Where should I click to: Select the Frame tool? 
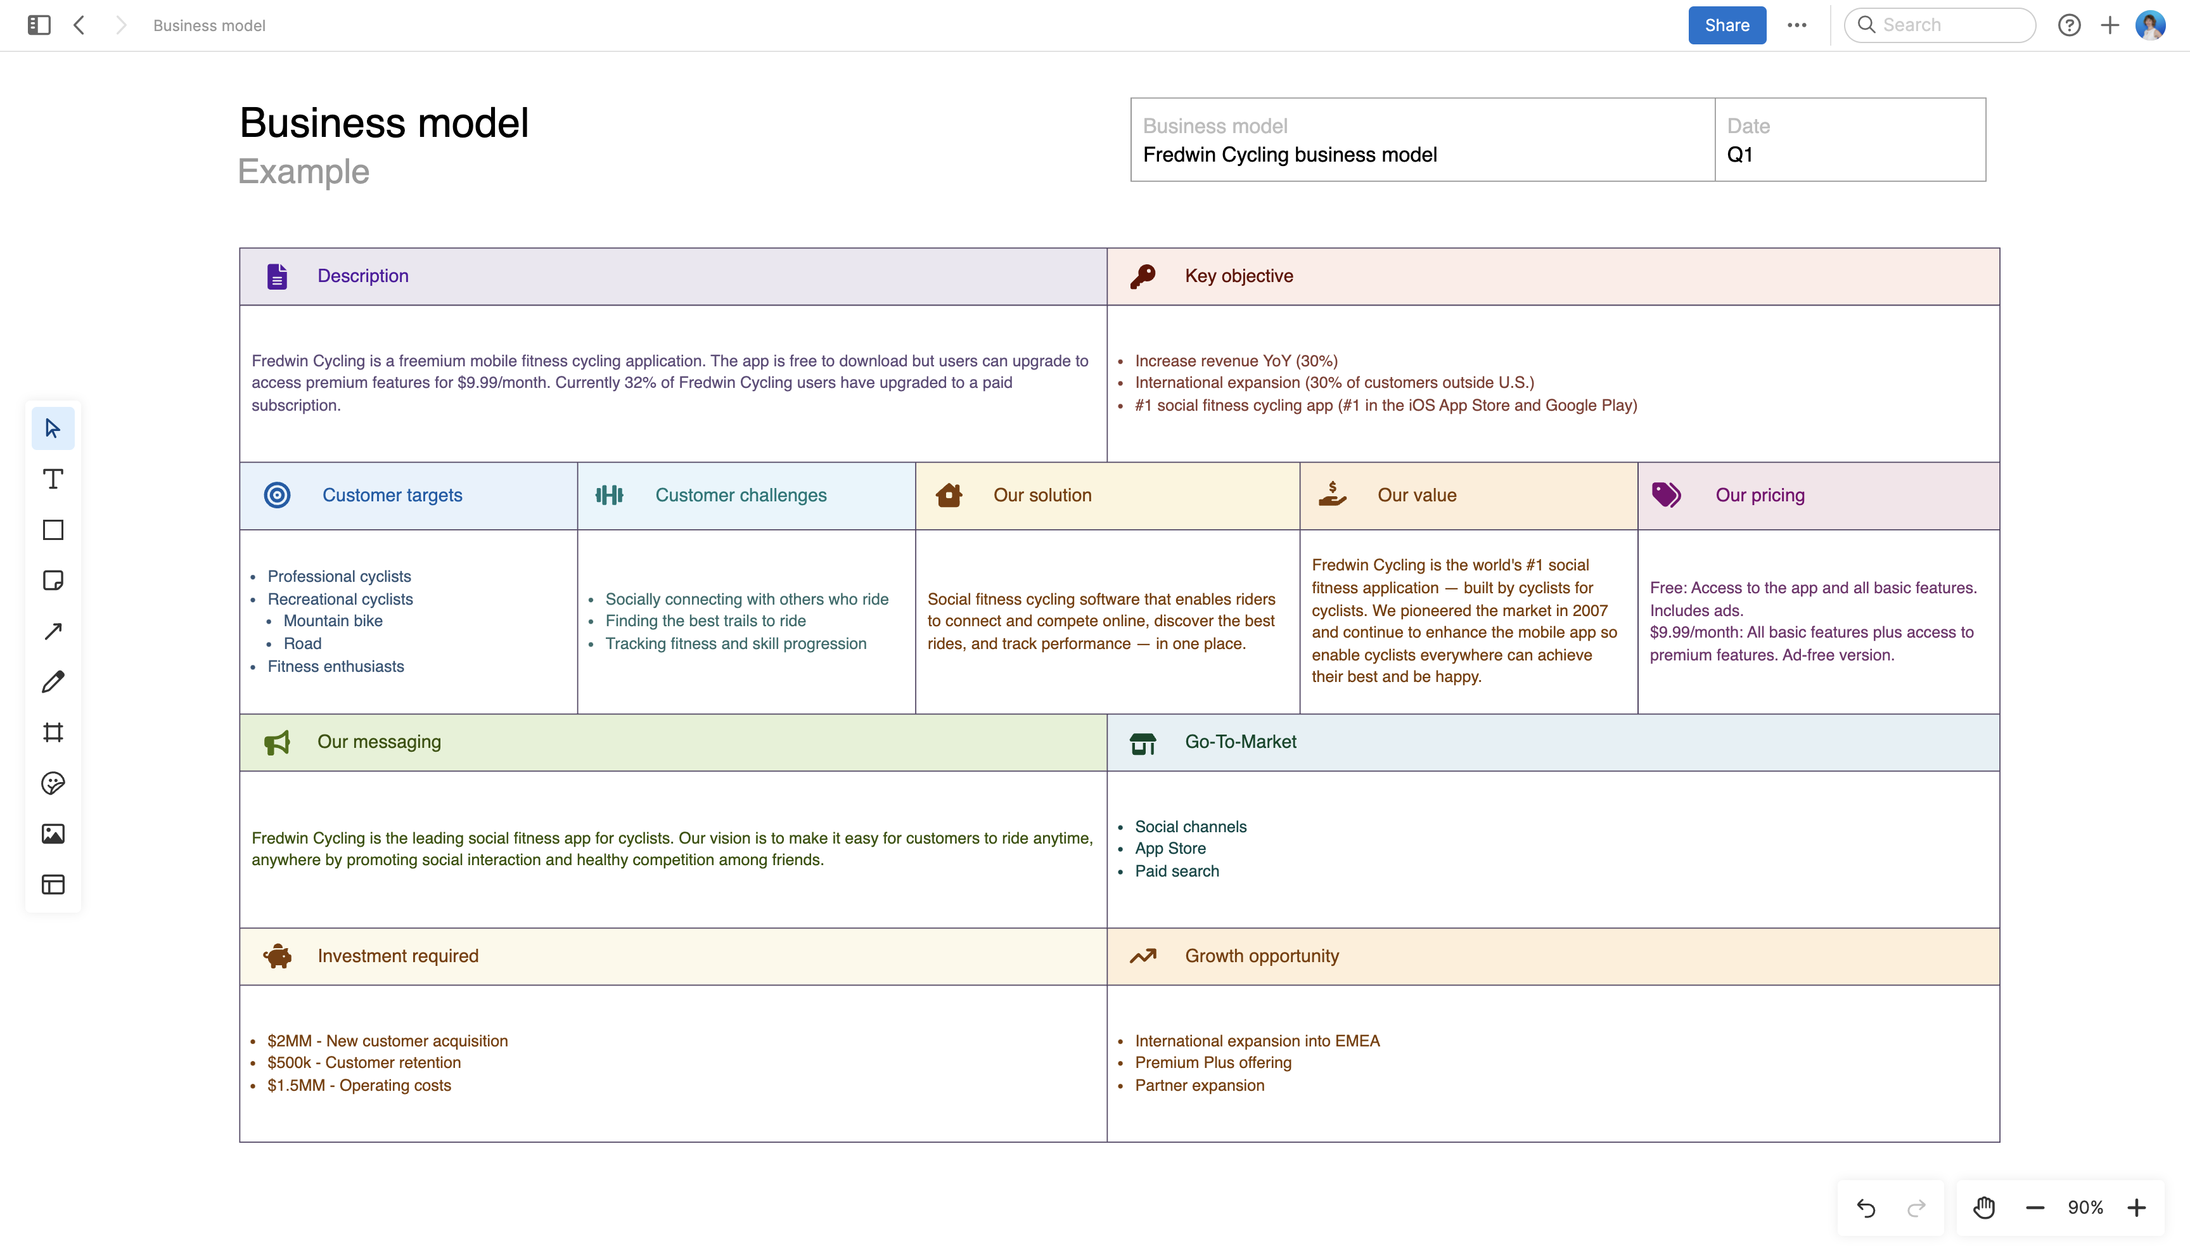[x=53, y=732]
